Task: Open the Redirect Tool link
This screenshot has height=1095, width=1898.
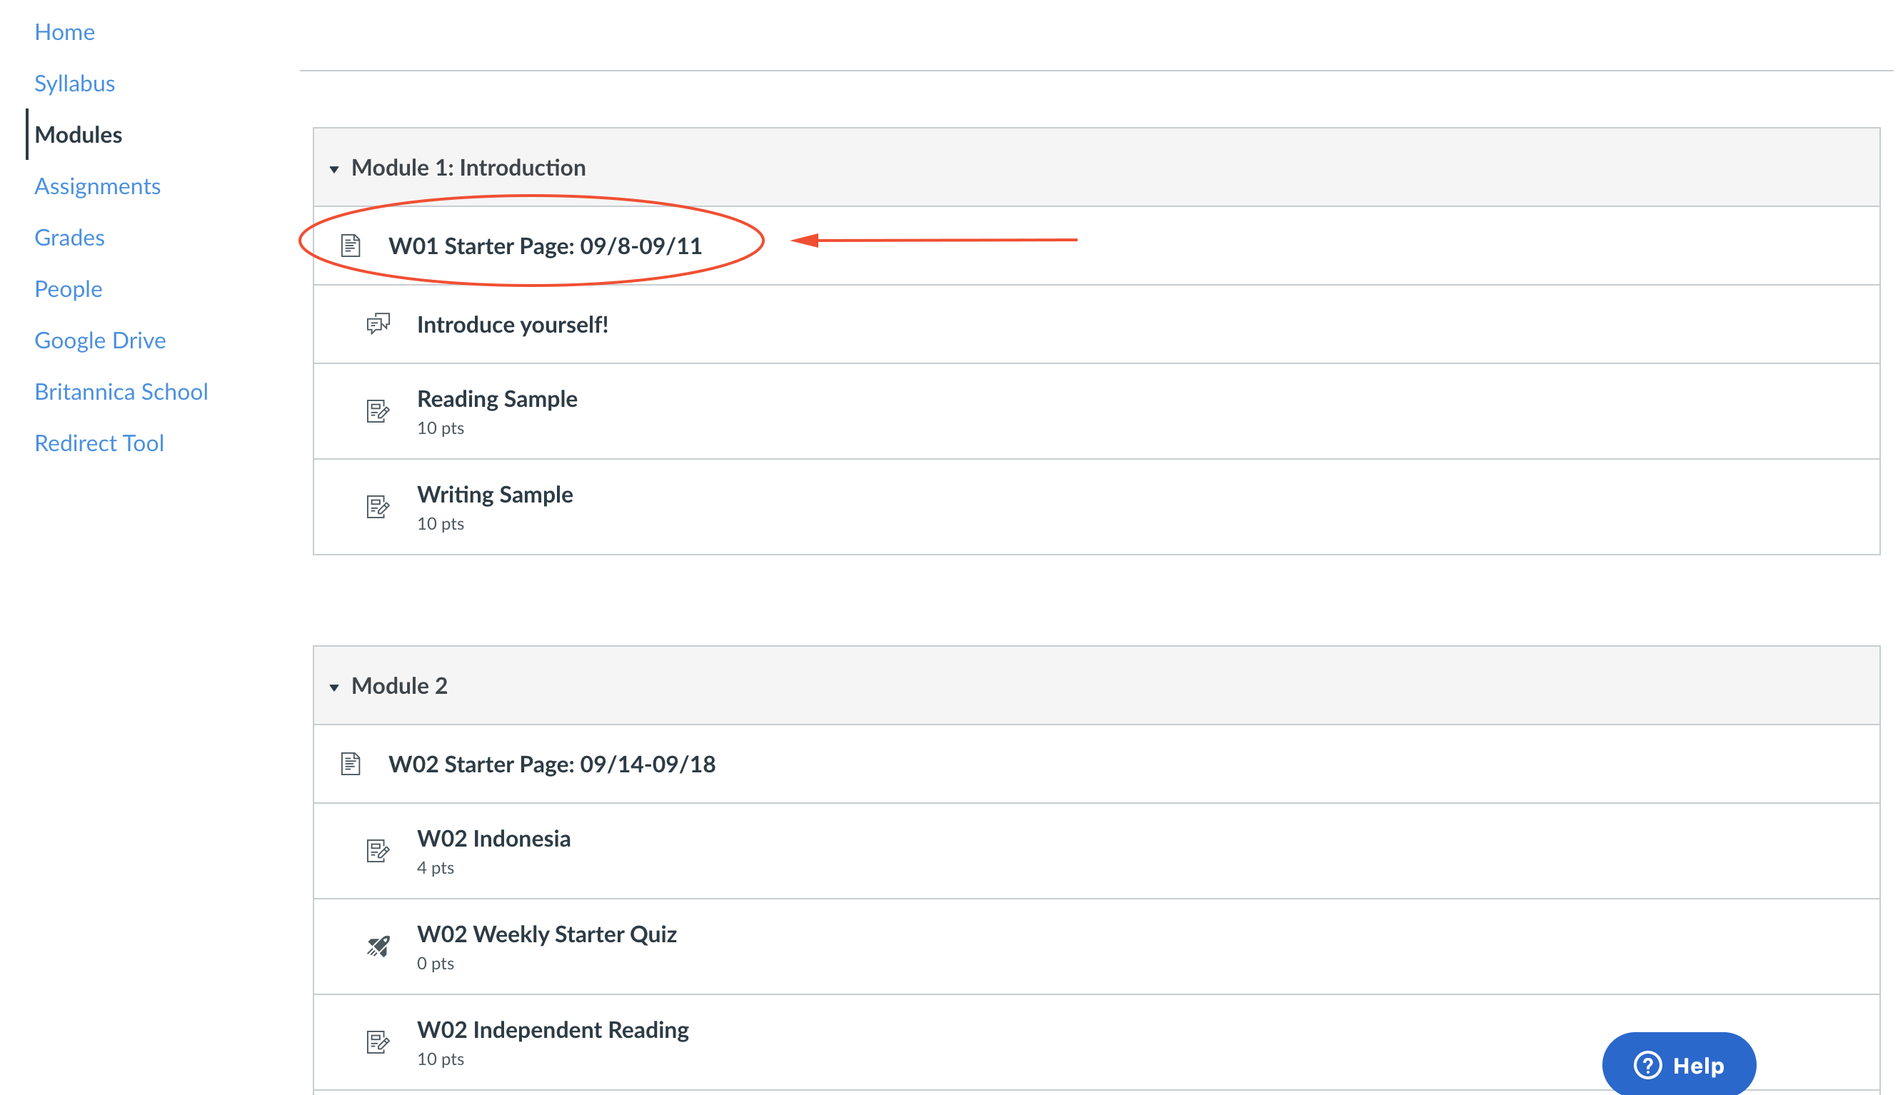Action: point(99,443)
